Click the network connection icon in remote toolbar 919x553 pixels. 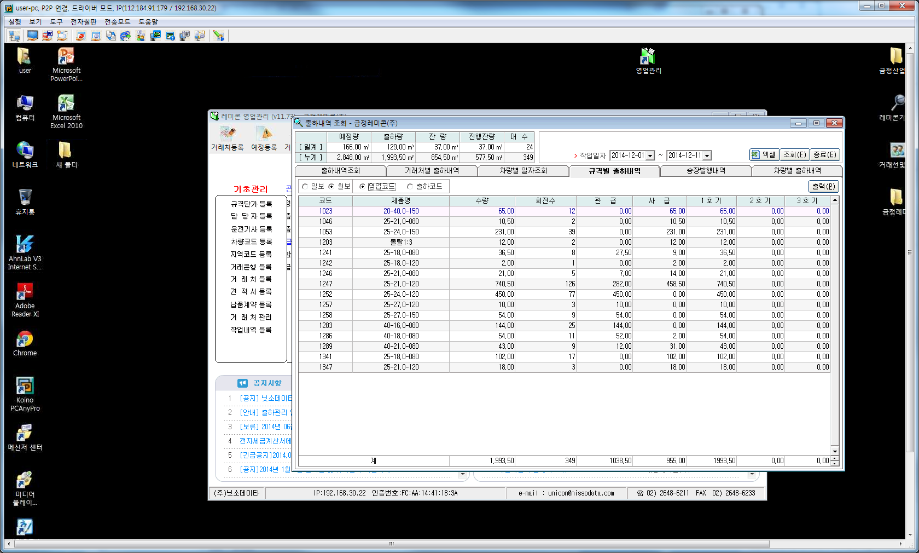point(15,36)
